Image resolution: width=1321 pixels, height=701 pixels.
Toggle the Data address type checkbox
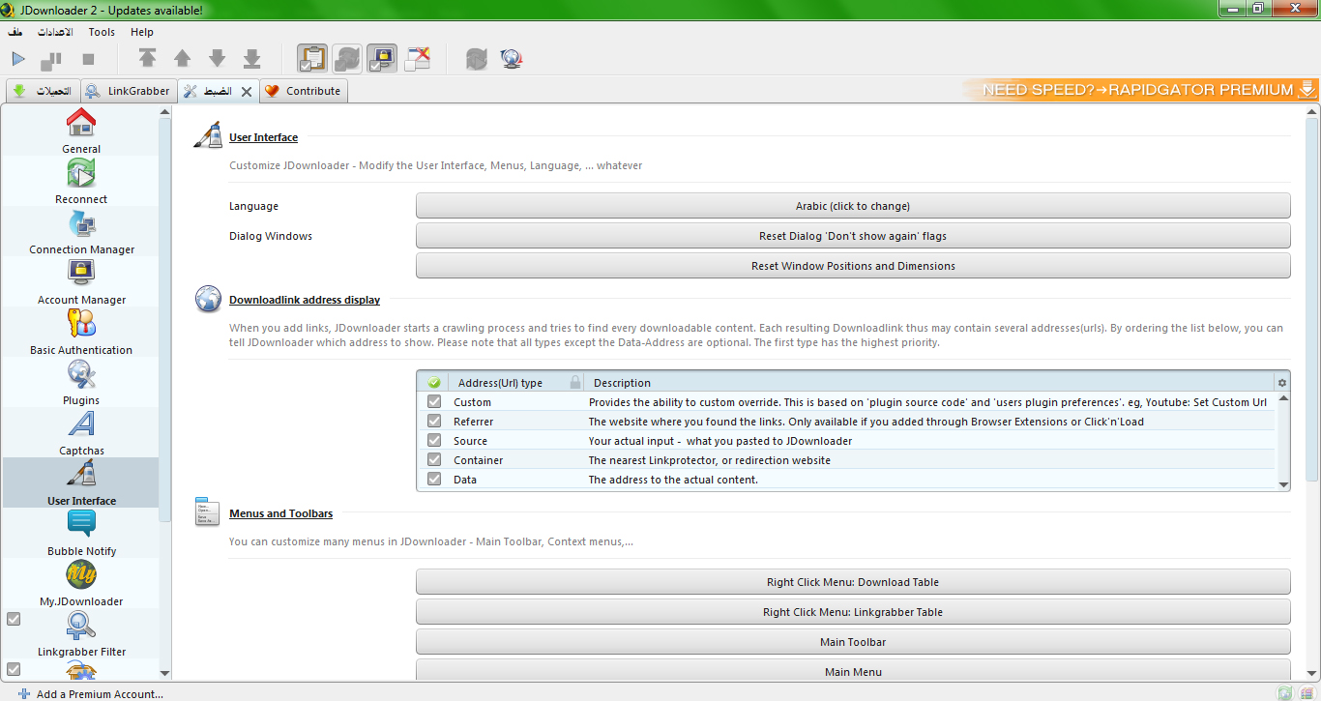(434, 480)
